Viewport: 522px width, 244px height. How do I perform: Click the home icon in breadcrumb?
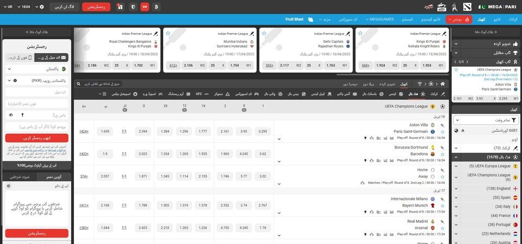pyautogui.click(x=443, y=84)
